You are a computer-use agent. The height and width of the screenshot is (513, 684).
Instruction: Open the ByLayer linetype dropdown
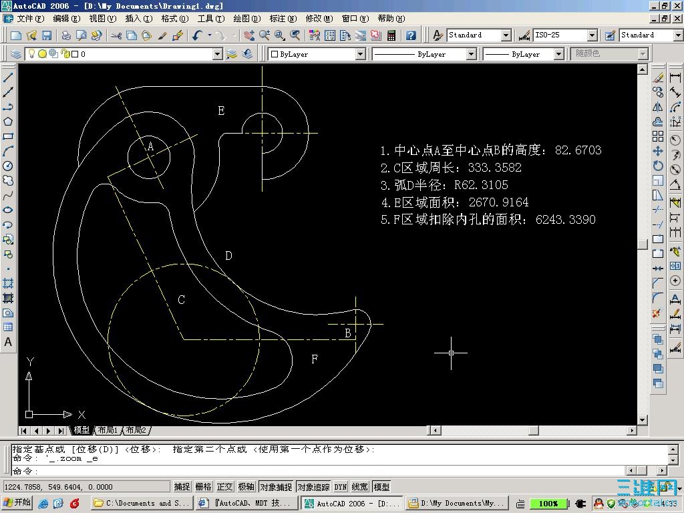471,54
